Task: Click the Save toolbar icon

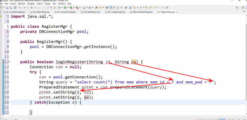Action: coord(7,7)
